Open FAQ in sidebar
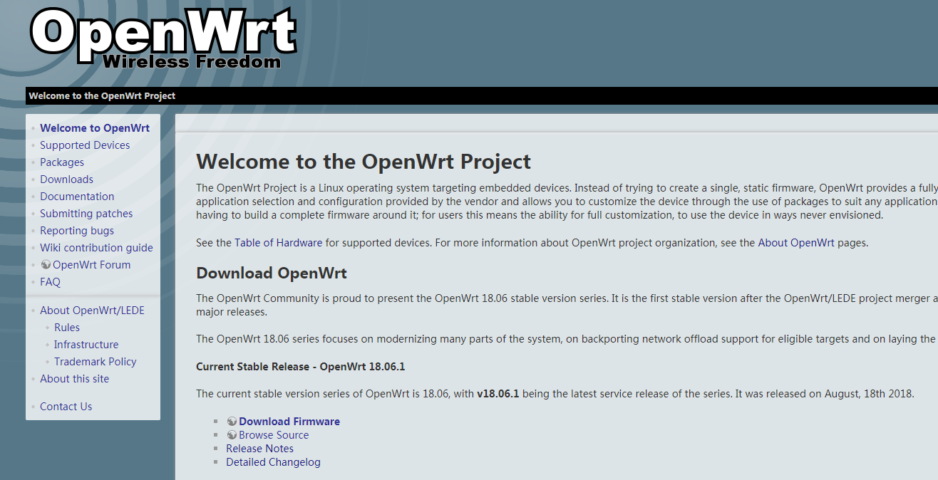 [x=50, y=282]
